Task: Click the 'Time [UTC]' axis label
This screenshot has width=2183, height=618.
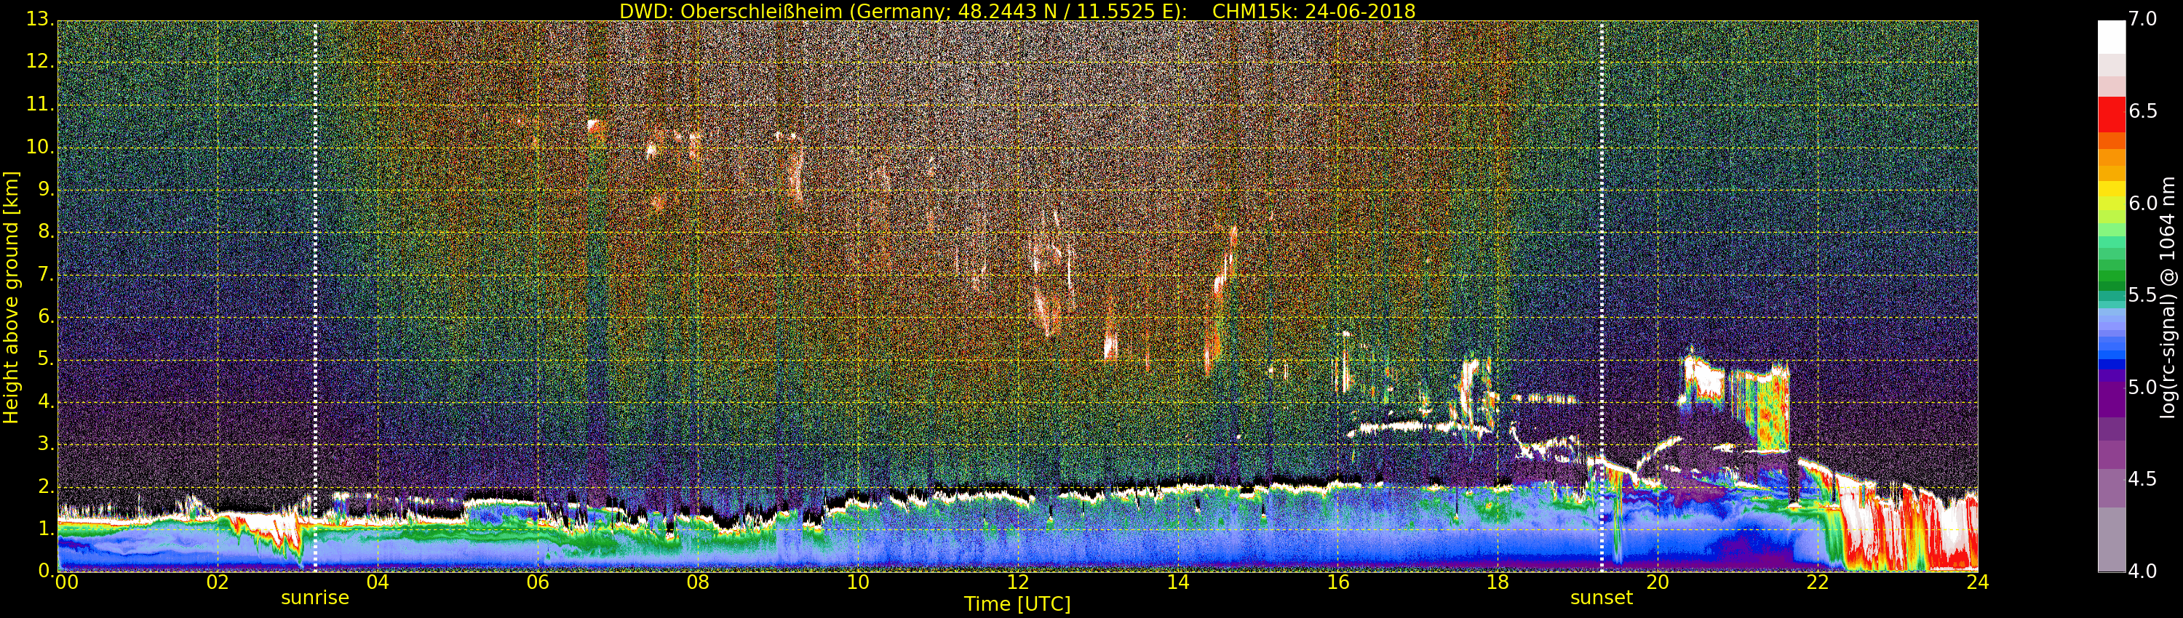Action: click(1017, 604)
